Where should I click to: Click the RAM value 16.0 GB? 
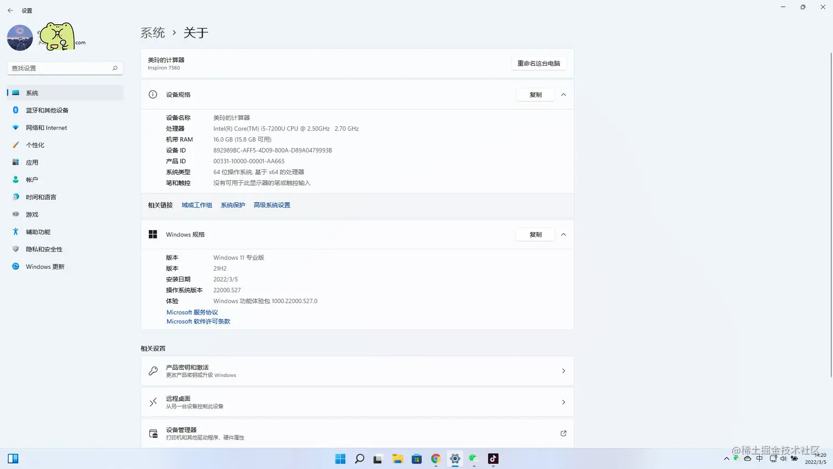242,140
